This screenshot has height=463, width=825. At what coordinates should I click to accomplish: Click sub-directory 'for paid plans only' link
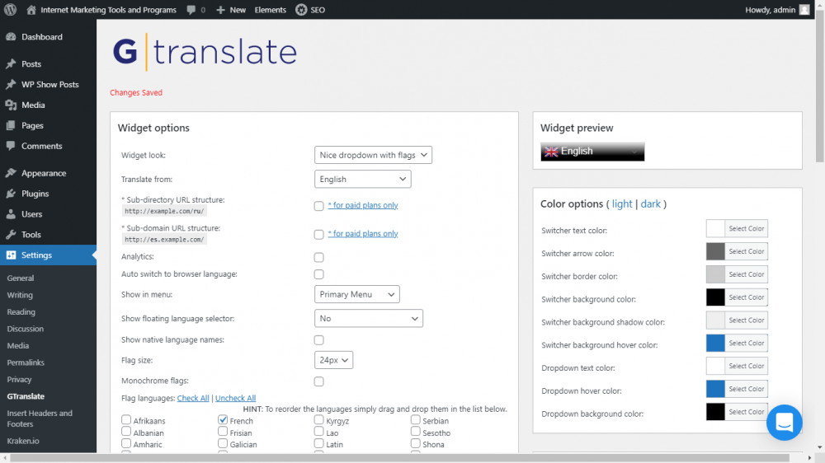click(363, 205)
